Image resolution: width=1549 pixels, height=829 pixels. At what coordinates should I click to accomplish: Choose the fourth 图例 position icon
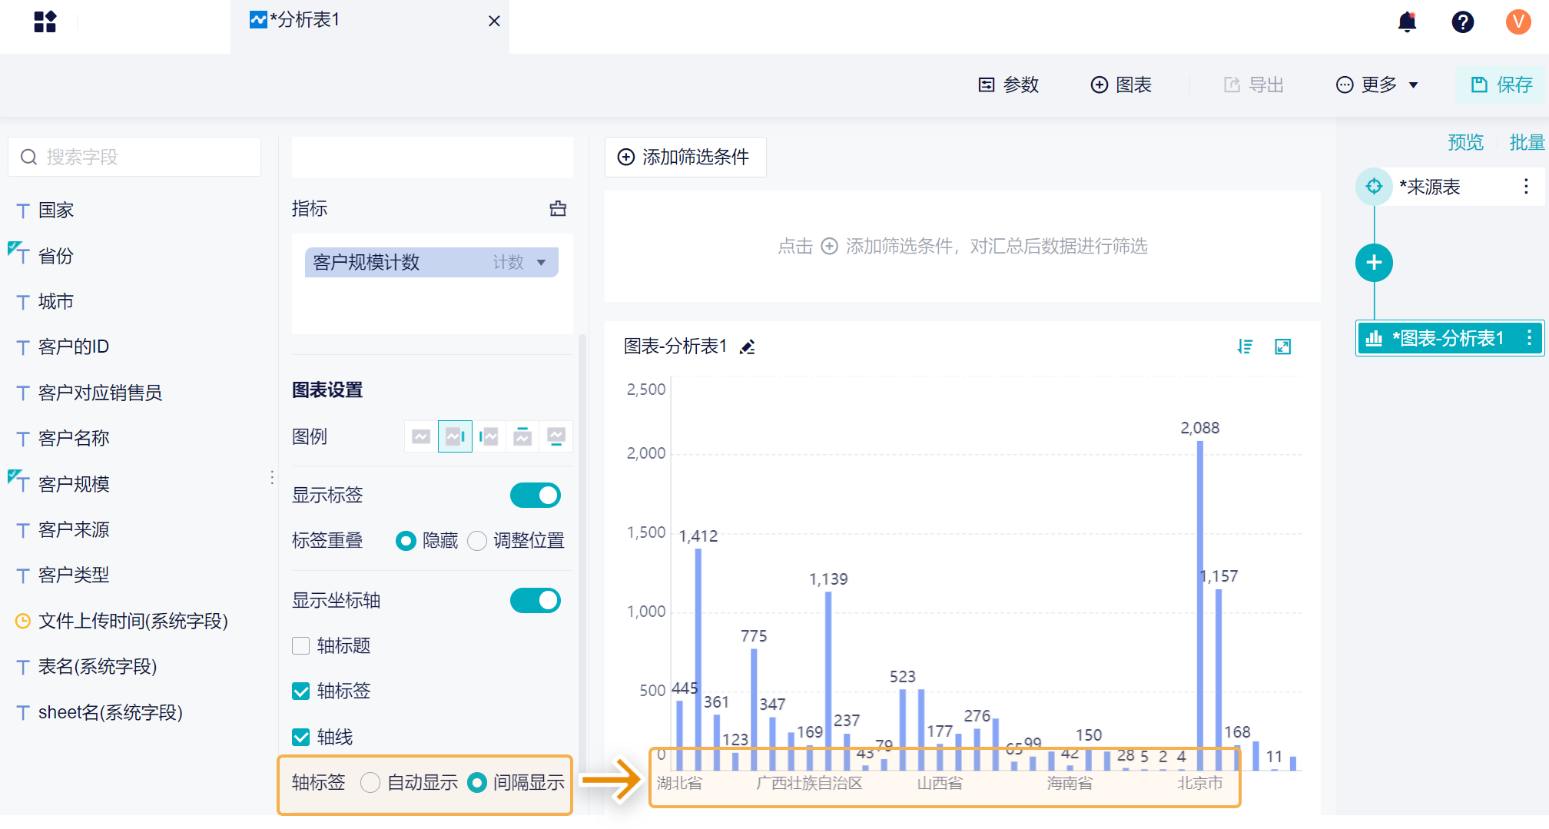[522, 436]
